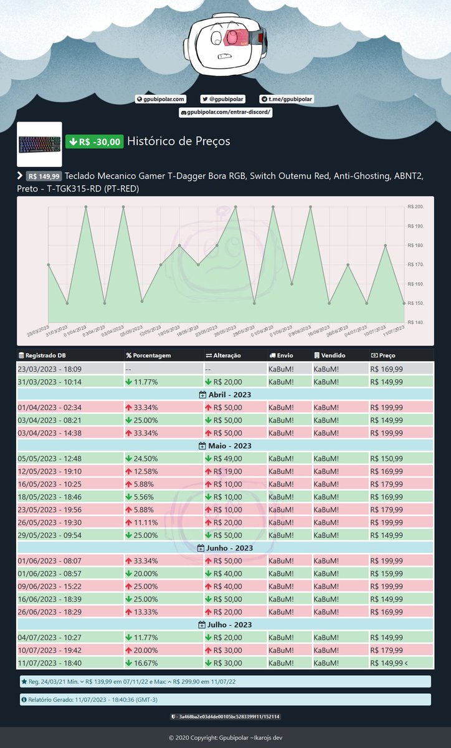
Task: Click down arrow beside 16.67% on 11/07/2023 row
Action: coord(128,663)
